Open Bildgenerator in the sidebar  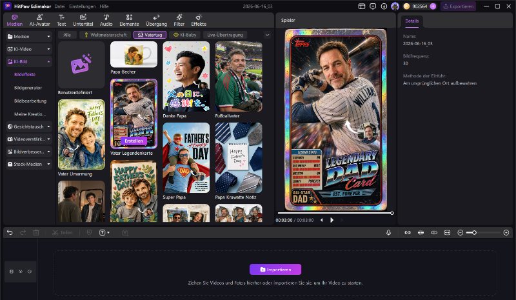pyautogui.click(x=28, y=88)
